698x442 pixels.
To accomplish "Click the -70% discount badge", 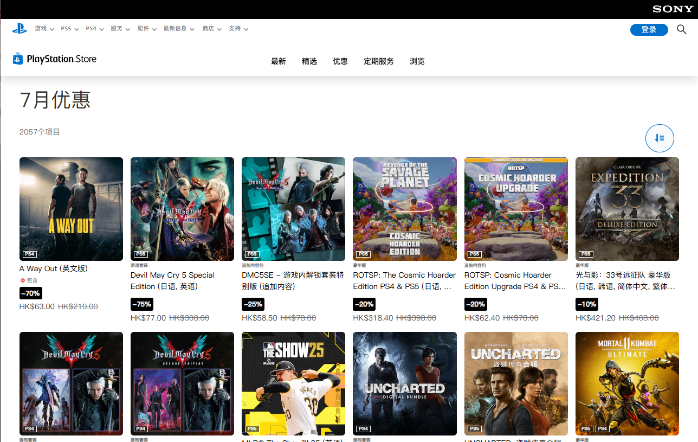I will click(30, 293).
